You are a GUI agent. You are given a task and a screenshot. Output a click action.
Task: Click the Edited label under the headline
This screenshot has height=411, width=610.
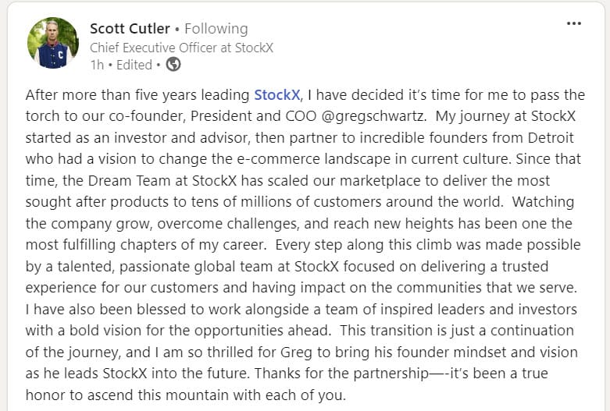click(x=134, y=65)
